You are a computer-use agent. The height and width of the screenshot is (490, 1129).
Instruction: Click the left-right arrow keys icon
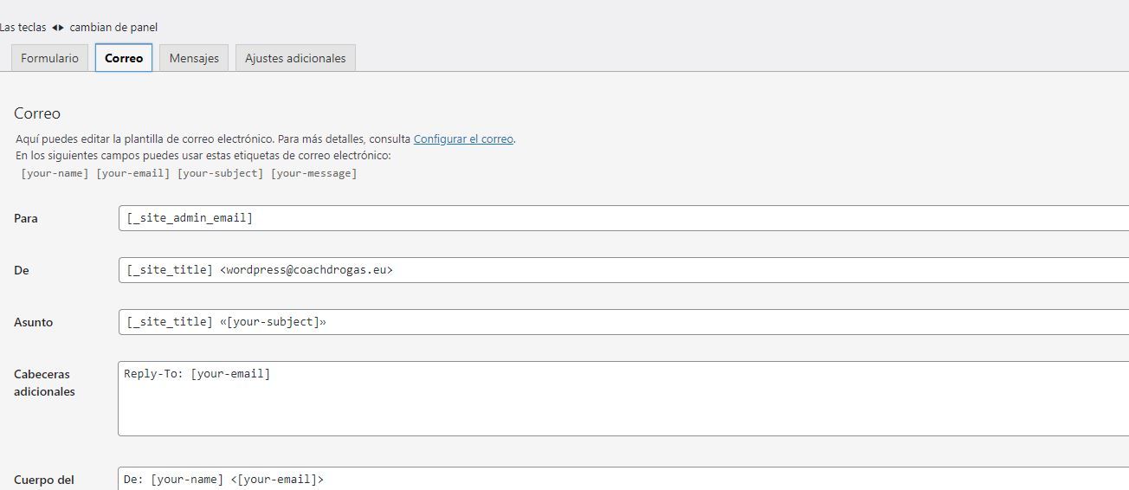pos(58,28)
